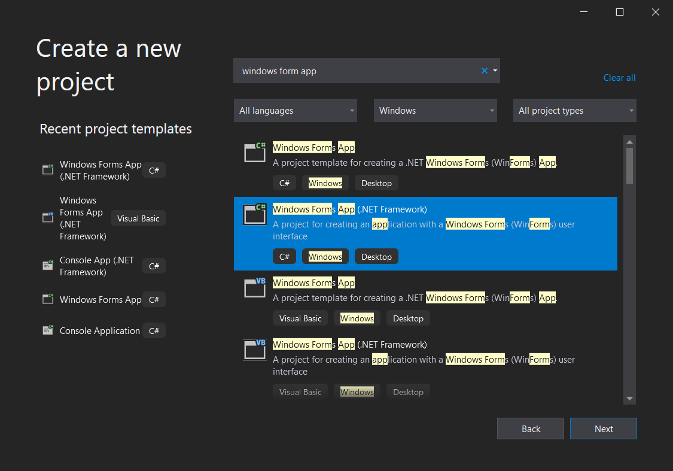Click Desktop tag on Visual Basic Windows Forms App result
The image size is (673, 471).
click(408, 318)
